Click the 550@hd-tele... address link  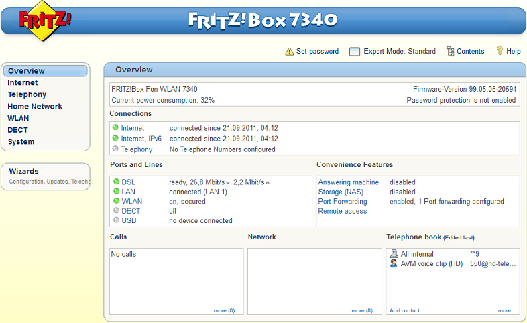pyautogui.click(x=493, y=263)
